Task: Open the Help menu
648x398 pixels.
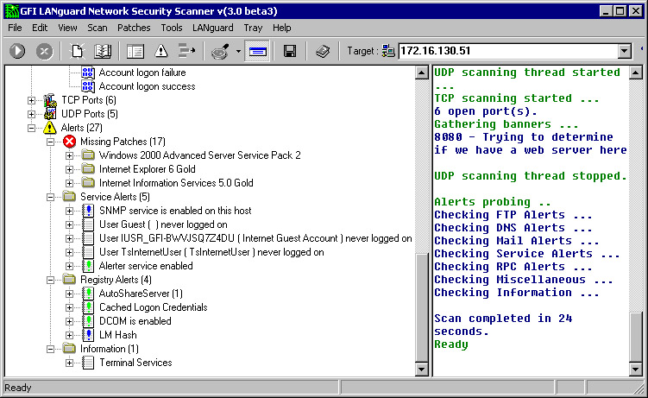Action: coord(282,28)
